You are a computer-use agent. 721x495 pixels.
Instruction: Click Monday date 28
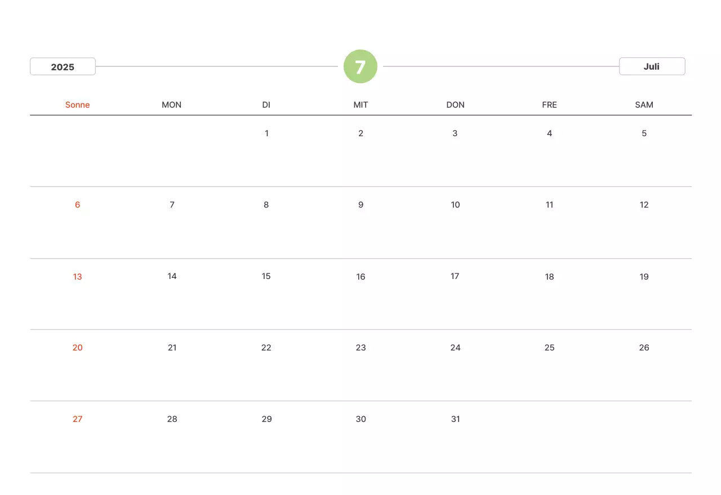click(172, 419)
